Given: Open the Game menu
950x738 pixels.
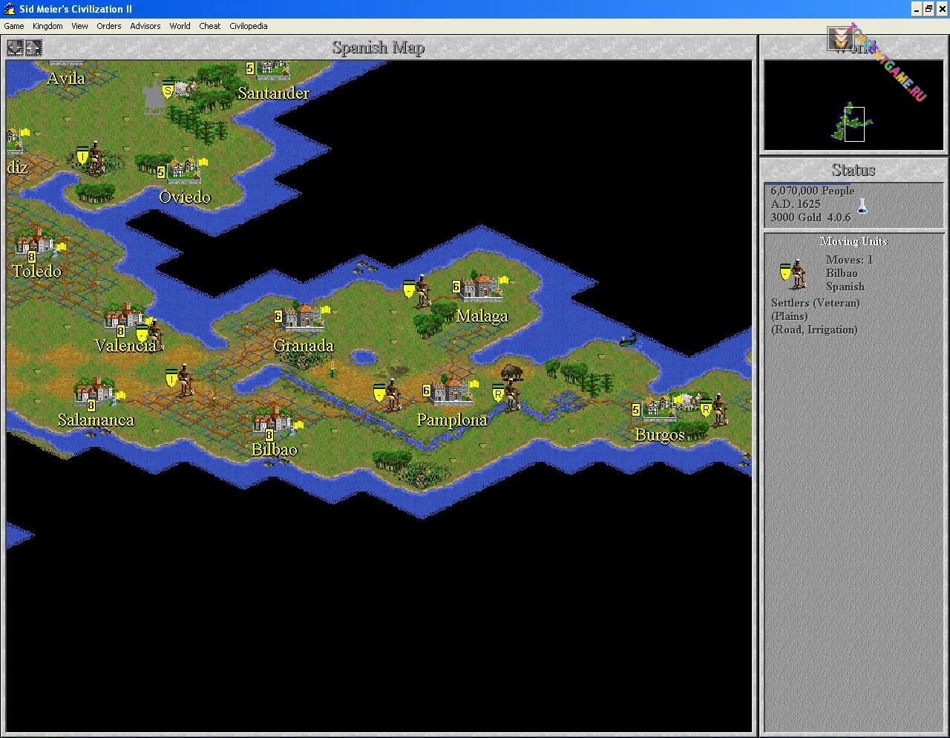Looking at the screenshot, I should tap(14, 26).
